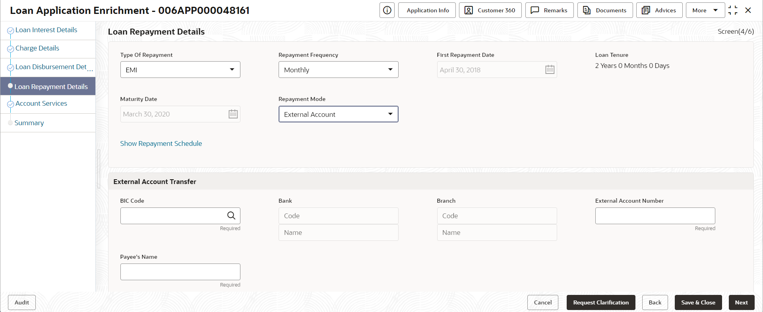Click the Show Repayment Schedule link
The height and width of the screenshot is (312, 763).
161,143
